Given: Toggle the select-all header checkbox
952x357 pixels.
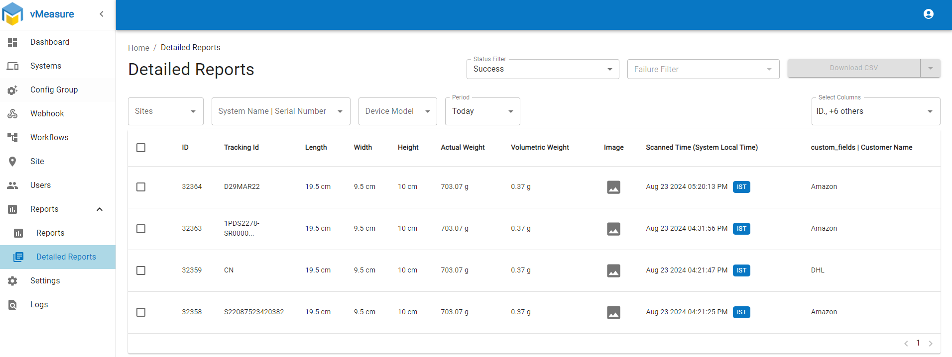Looking at the screenshot, I should tap(141, 148).
